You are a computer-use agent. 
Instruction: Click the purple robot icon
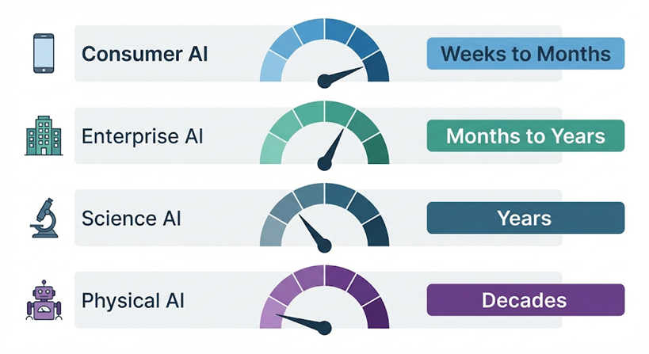(x=44, y=301)
